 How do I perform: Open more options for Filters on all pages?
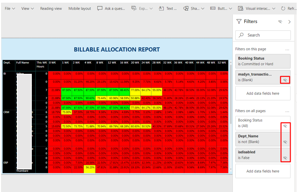[x=287, y=111]
